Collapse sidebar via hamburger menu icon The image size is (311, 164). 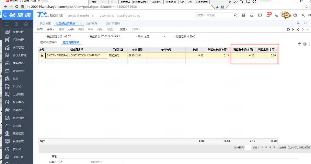7,24
